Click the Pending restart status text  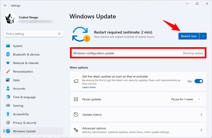[x=193, y=53]
